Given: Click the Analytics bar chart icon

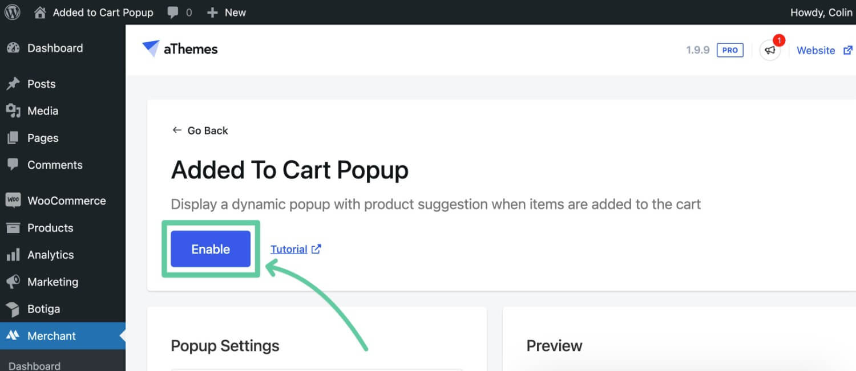Looking at the screenshot, I should click(x=13, y=255).
